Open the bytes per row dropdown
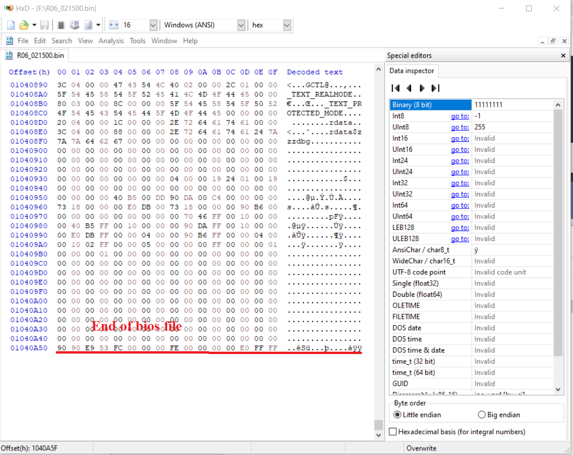Image resolution: width=573 pixels, height=455 pixels. (153, 25)
